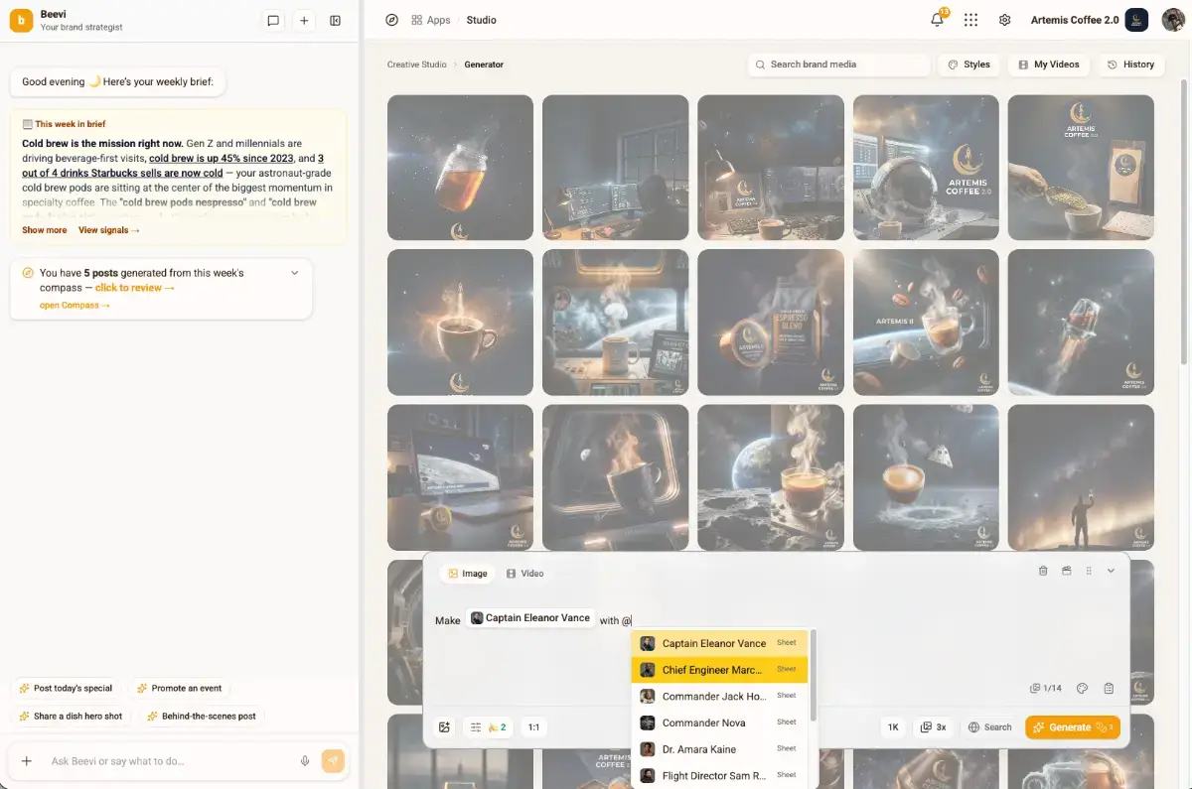Grab the composer drag handle dots

[x=1089, y=571]
